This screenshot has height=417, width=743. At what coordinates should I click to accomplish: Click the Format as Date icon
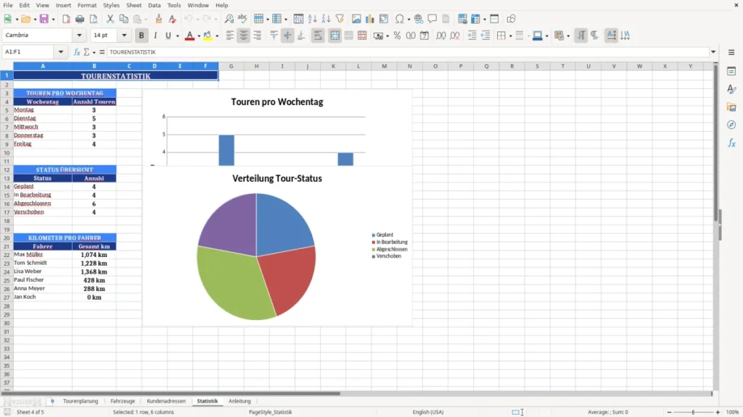click(424, 35)
